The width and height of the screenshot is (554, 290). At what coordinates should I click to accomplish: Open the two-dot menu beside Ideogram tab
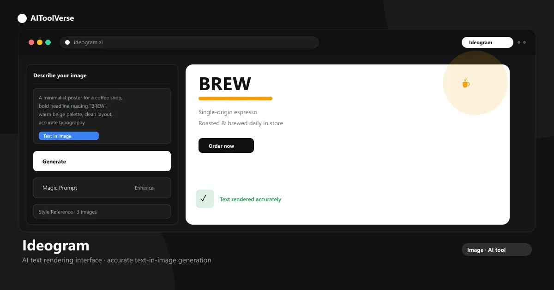click(522, 42)
